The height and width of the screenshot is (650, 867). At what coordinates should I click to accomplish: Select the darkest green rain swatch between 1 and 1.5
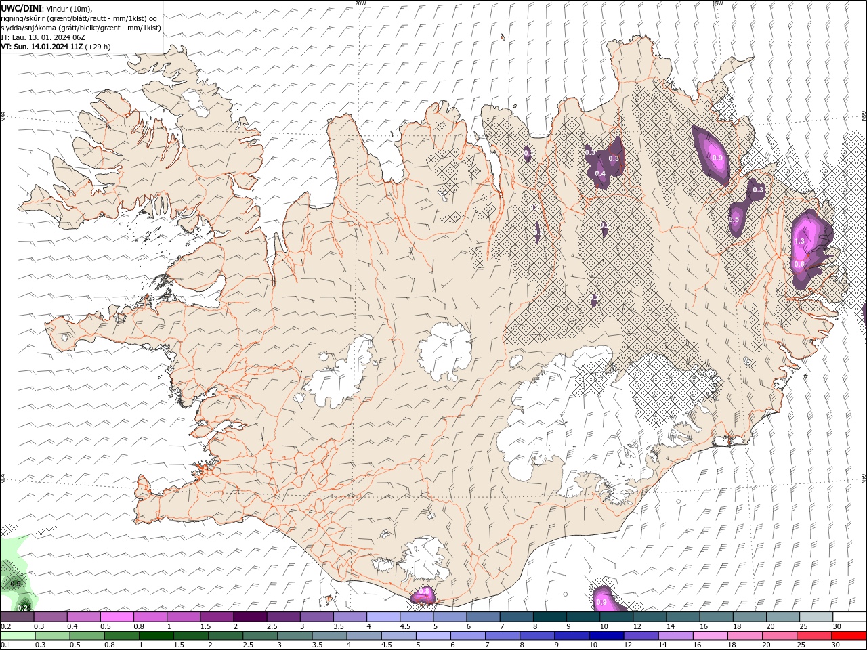click(x=156, y=636)
